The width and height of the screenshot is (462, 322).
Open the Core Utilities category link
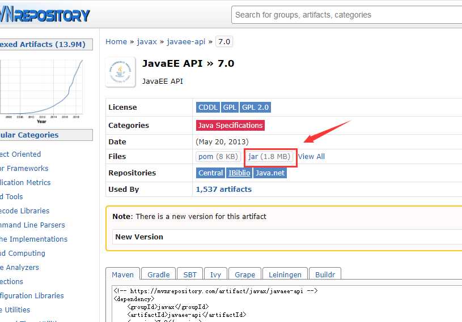[15, 310]
